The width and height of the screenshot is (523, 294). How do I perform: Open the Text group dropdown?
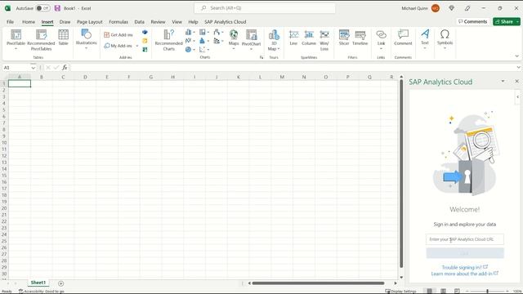[425, 39]
